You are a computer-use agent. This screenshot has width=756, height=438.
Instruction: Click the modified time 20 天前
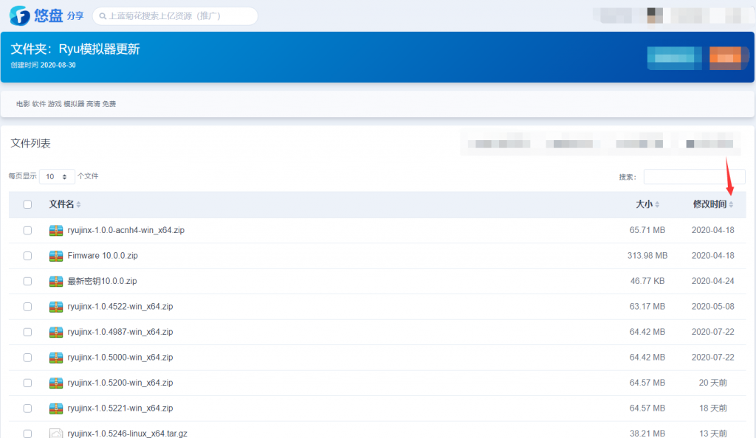713,383
